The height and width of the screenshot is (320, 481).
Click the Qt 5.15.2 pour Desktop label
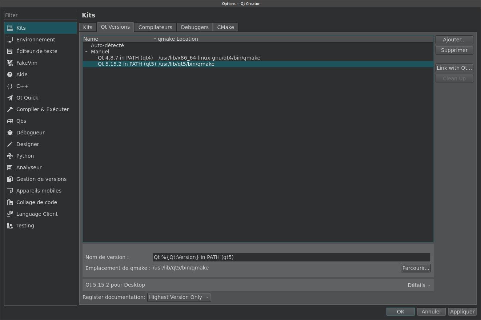115,285
